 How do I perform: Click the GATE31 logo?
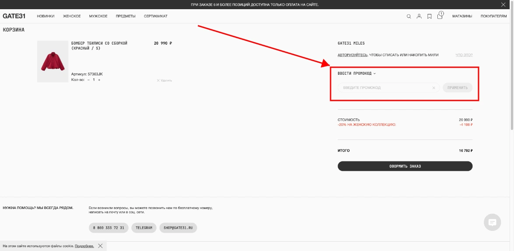[x=14, y=16]
